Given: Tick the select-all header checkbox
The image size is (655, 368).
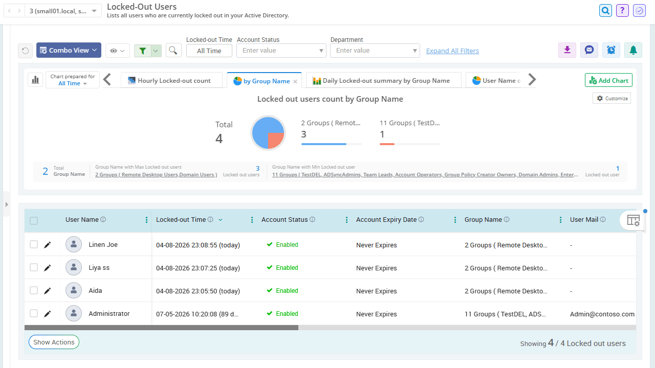Looking at the screenshot, I should click(34, 221).
